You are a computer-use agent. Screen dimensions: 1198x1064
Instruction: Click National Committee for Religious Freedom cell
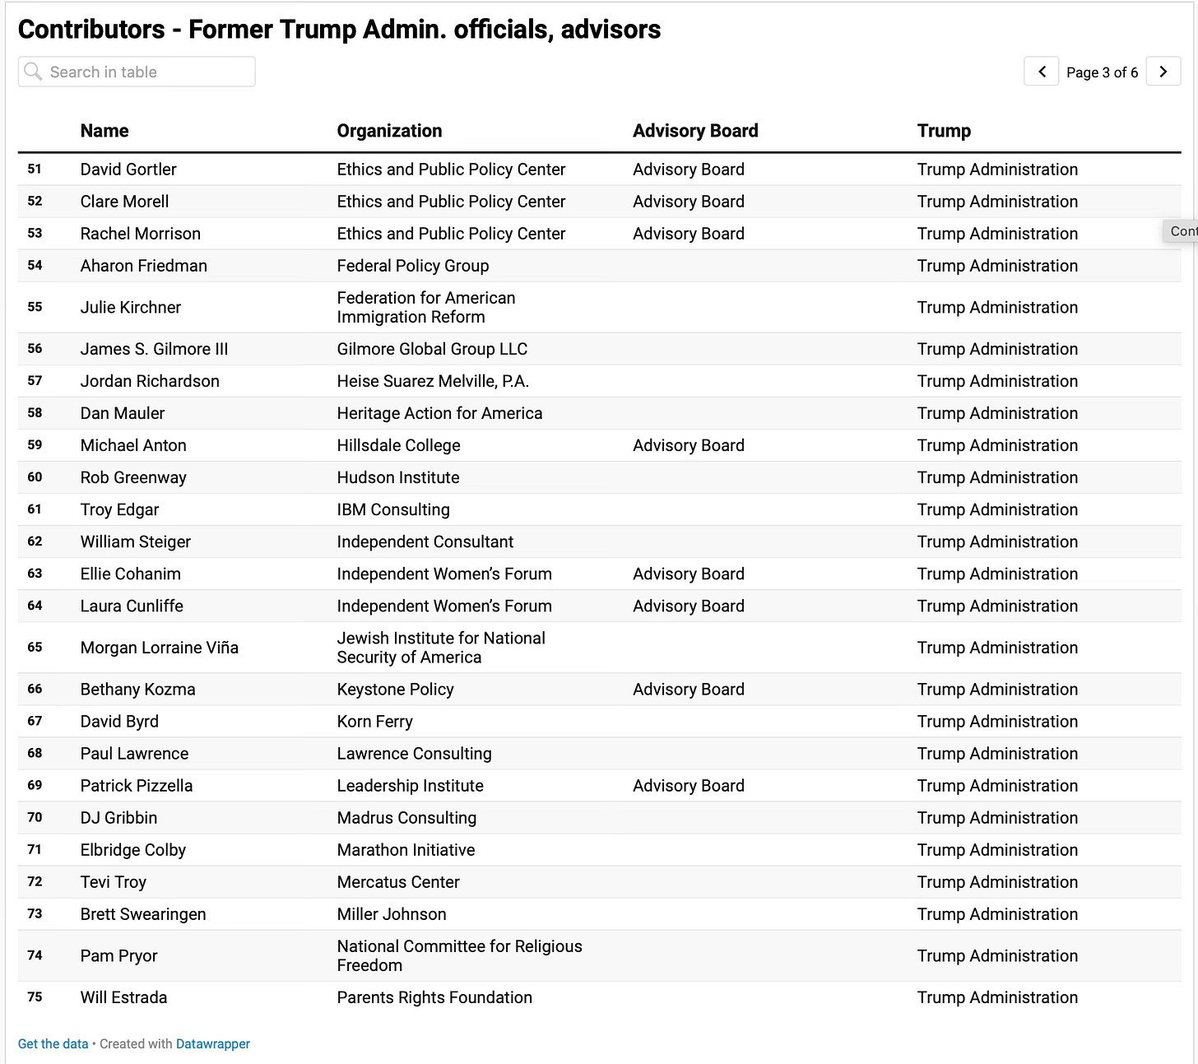459,956
